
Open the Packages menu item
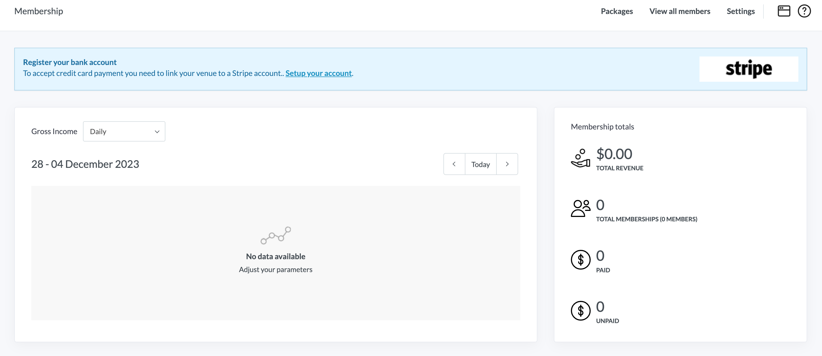(616, 11)
